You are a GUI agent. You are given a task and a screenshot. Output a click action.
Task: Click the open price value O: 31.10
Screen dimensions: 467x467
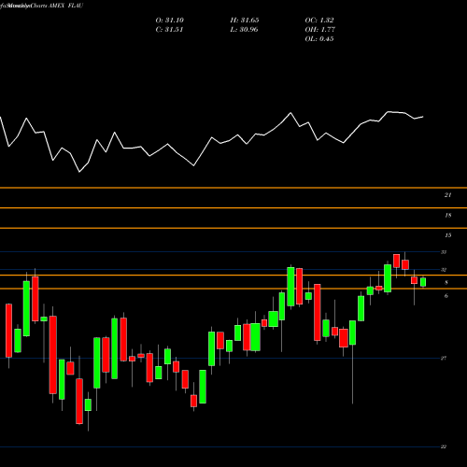[170, 20]
